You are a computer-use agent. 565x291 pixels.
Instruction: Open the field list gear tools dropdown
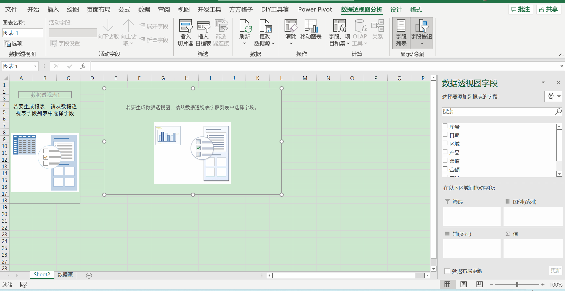(553, 96)
